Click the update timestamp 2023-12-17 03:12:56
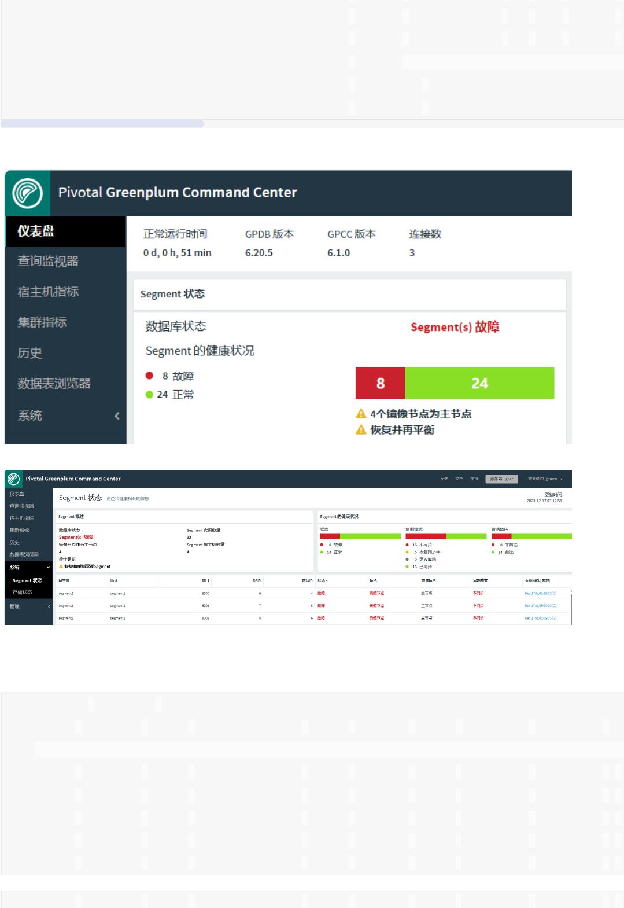This screenshot has width=624, height=908. click(544, 501)
